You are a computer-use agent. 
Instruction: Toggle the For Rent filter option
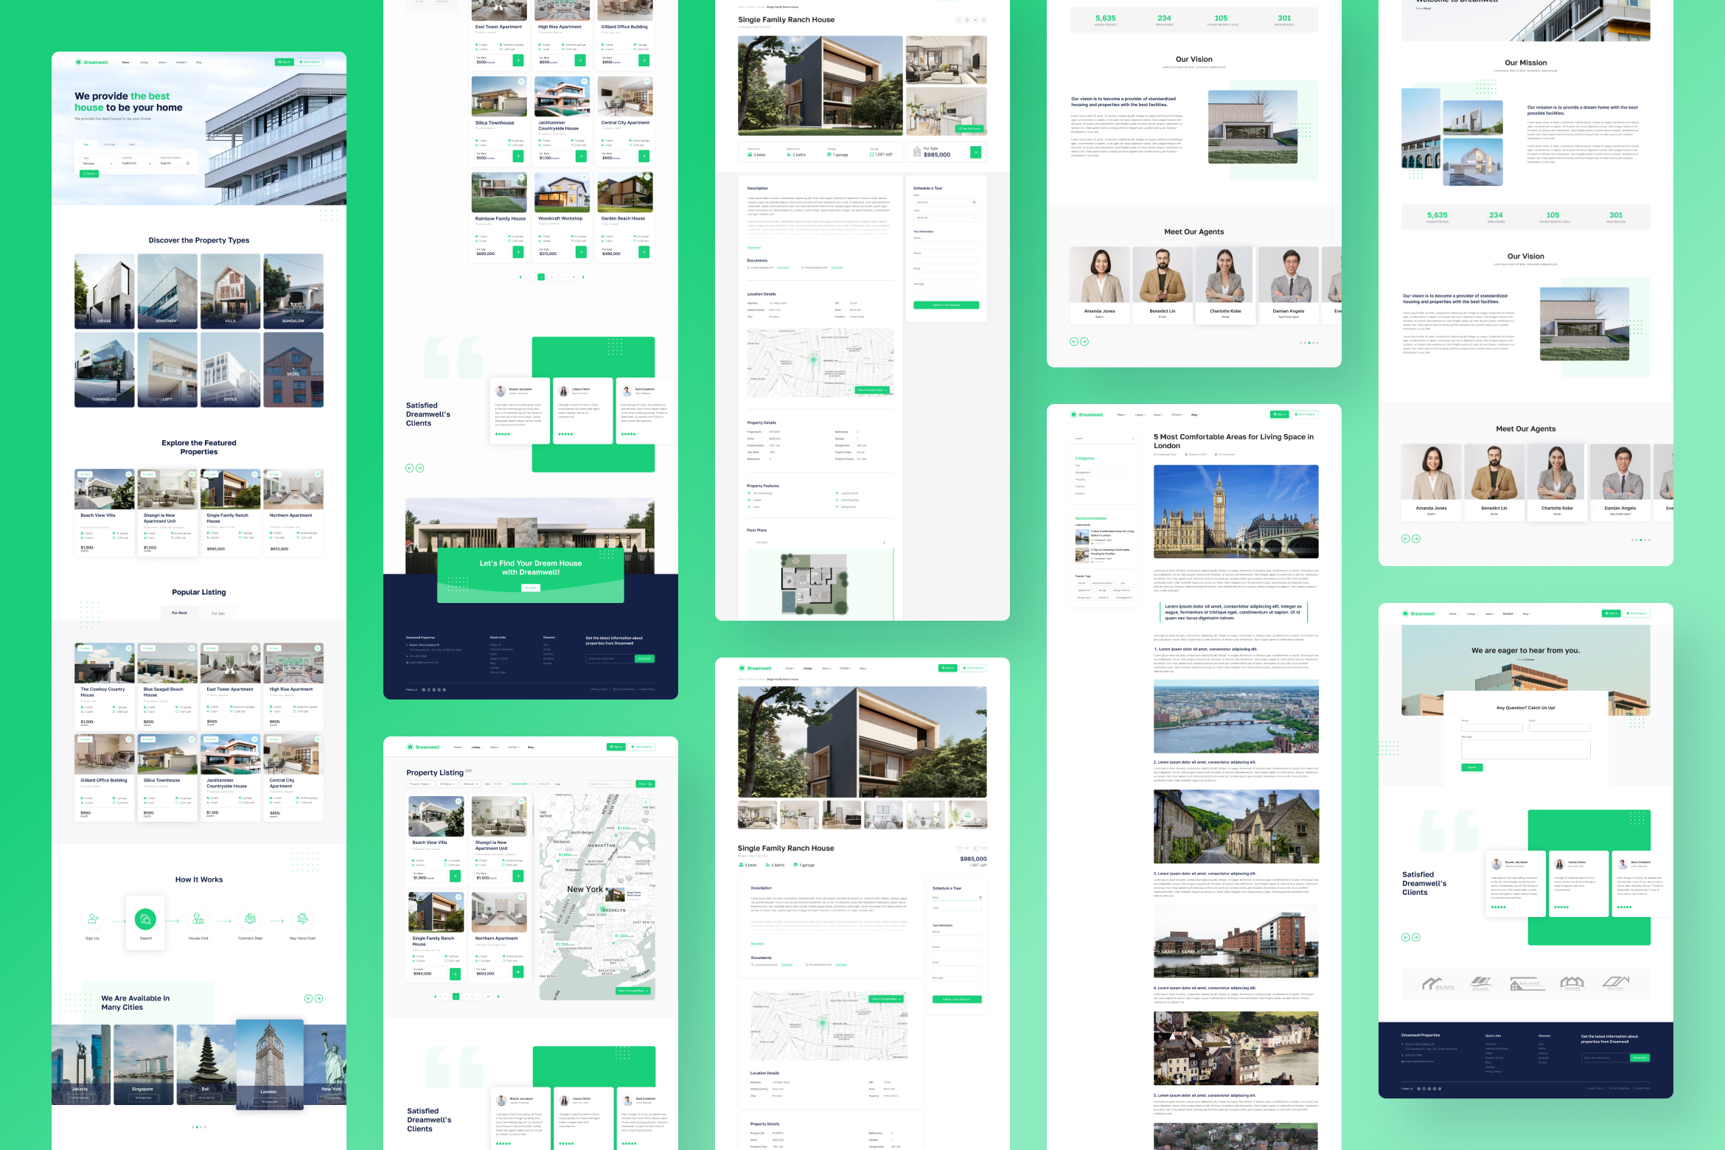pos(178,613)
